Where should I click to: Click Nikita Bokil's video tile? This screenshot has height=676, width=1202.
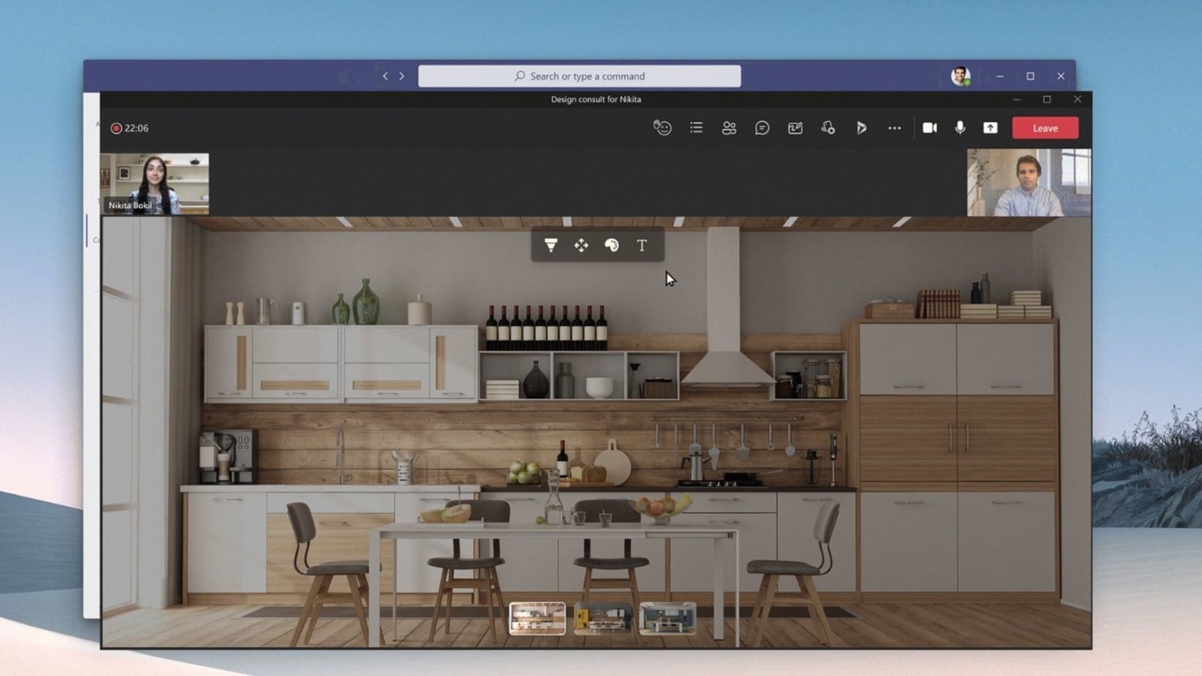coord(155,184)
